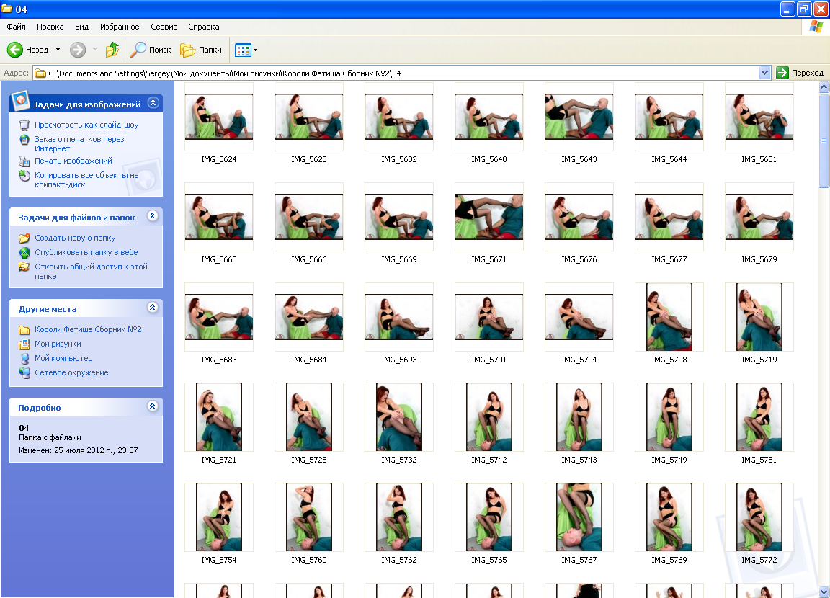830x598 pixels.
Task: Open the Справка menu
Action: tap(204, 27)
